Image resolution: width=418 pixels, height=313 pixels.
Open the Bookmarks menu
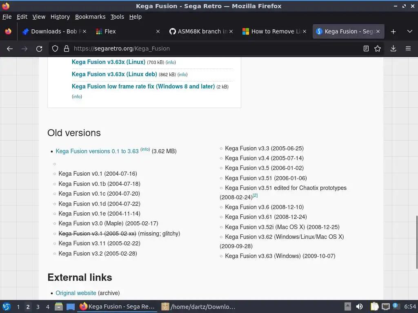[x=90, y=17]
